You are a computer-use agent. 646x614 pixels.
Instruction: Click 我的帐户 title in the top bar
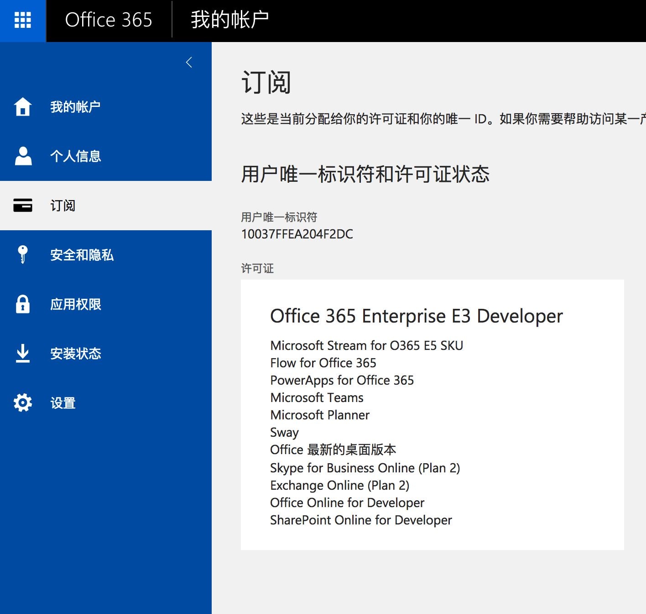[x=229, y=20]
